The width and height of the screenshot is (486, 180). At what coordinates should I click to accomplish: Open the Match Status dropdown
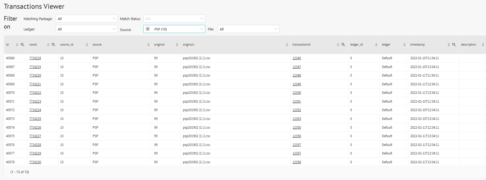pos(174,19)
